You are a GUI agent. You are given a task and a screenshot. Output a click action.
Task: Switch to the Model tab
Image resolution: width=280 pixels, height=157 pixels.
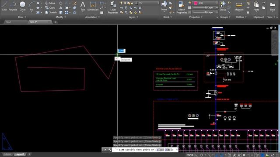(7, 154)
